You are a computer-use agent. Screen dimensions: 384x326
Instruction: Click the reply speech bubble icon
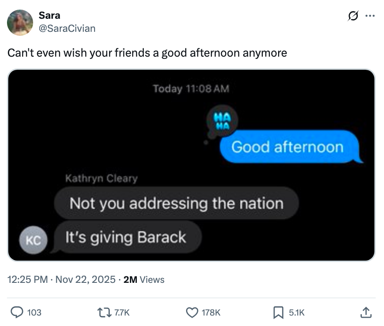click(17, 312)
